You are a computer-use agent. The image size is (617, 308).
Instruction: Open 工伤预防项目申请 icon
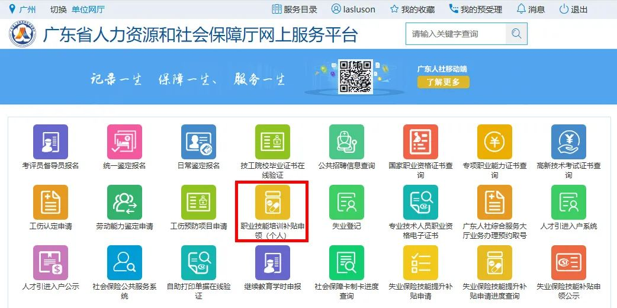pyautogui.click(x=198, y=202)
